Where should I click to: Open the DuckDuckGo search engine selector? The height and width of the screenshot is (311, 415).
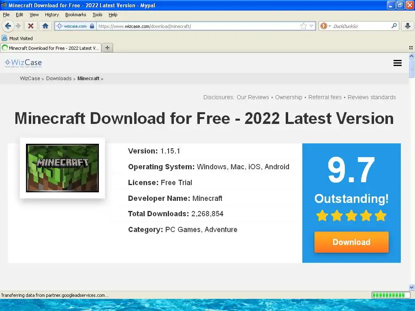pos(325,26)
